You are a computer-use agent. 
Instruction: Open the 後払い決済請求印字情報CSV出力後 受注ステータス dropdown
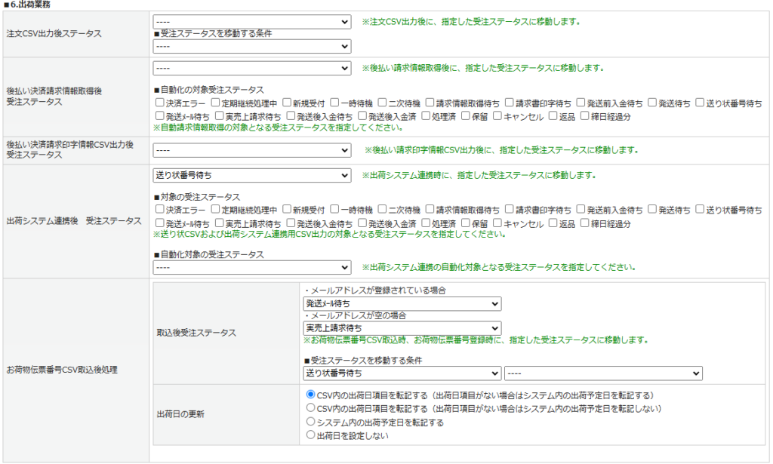(x=252, y=150)
